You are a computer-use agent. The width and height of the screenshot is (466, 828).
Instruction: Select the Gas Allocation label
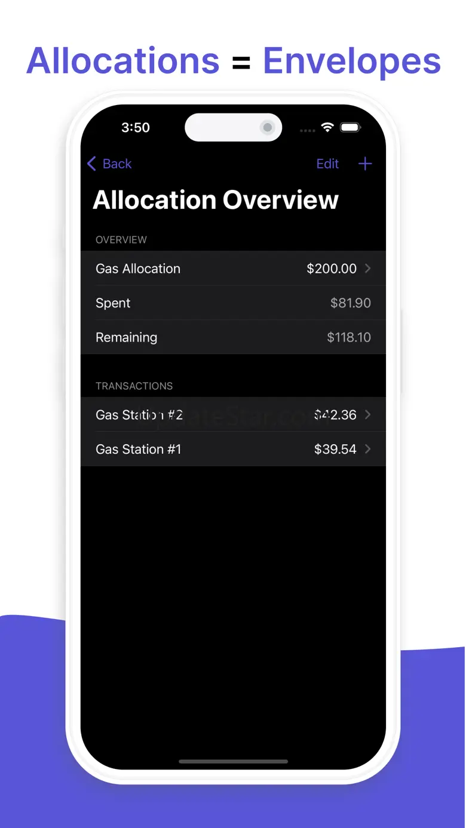tap(138, 269)
